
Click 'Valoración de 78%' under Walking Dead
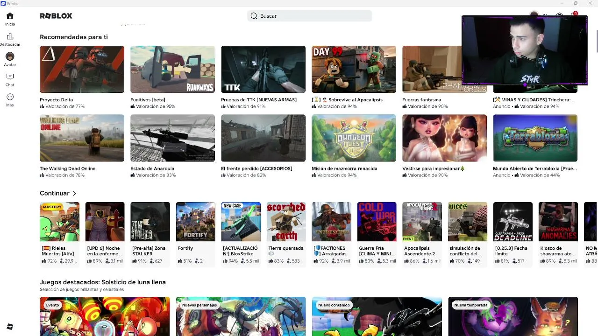point(62,175)
